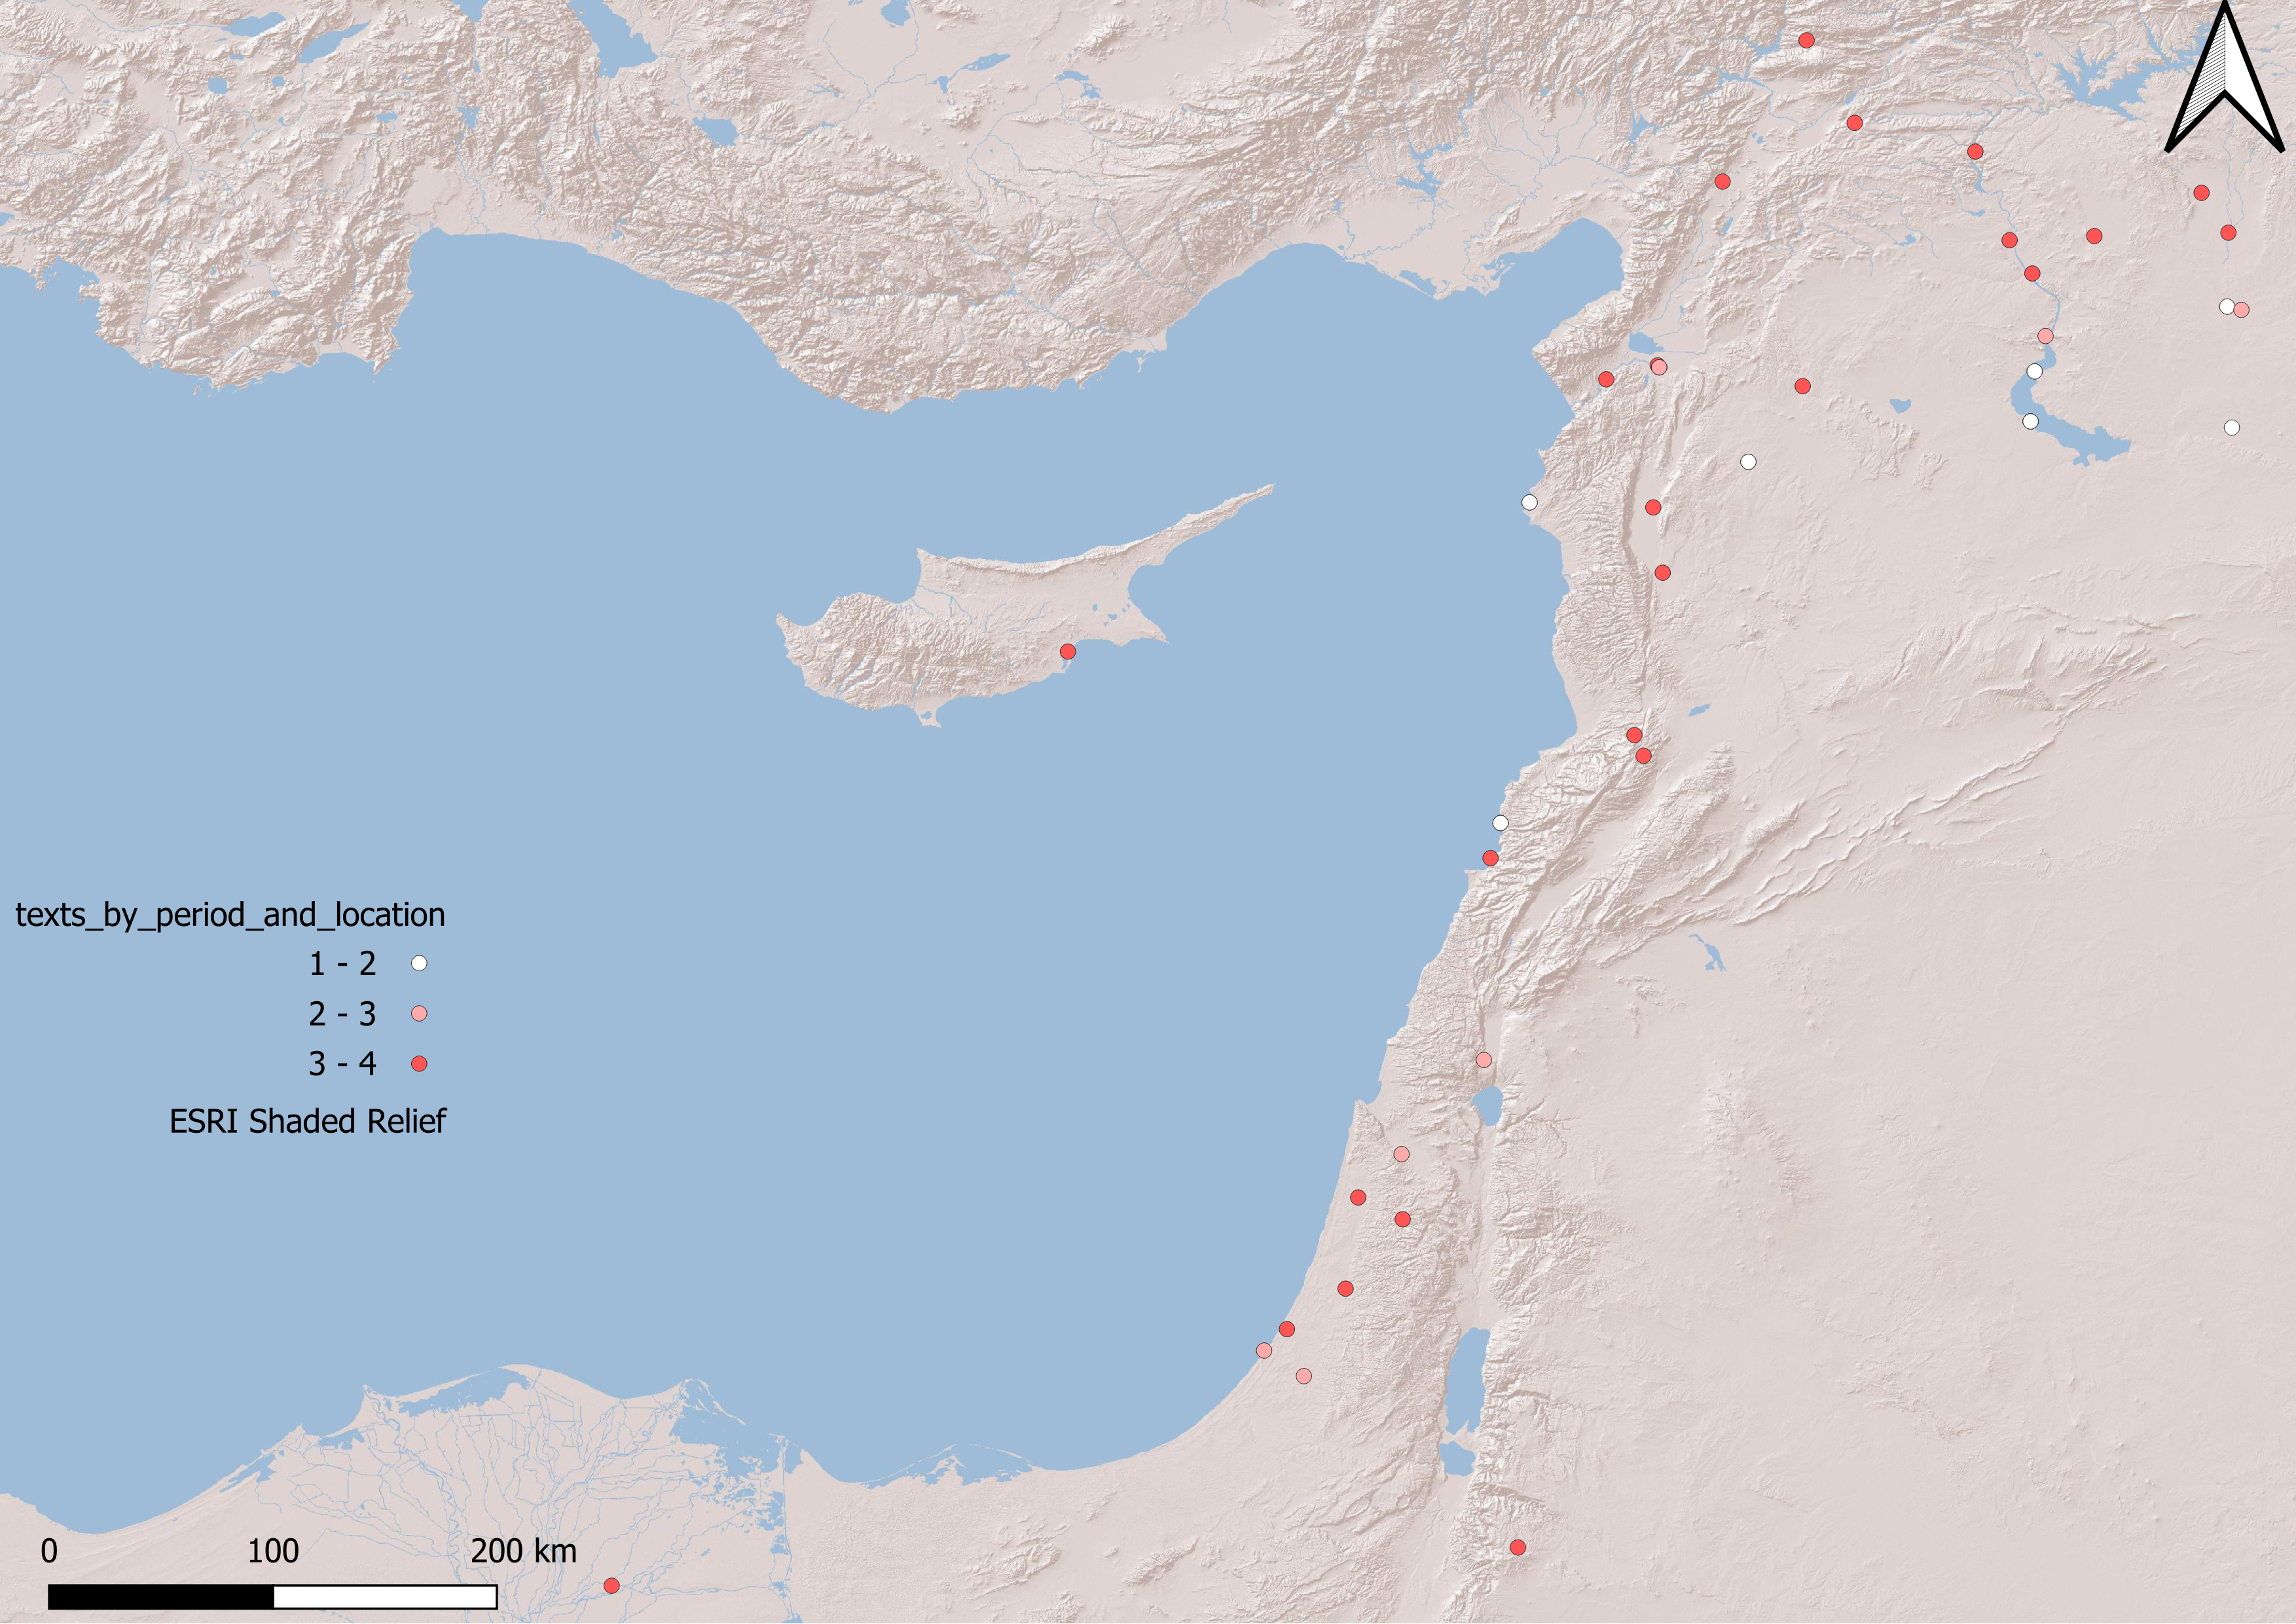Click the white 1 - 2 legend circle
Viewport: 2296px width, 1624px height.
click(x=419, y=964)
